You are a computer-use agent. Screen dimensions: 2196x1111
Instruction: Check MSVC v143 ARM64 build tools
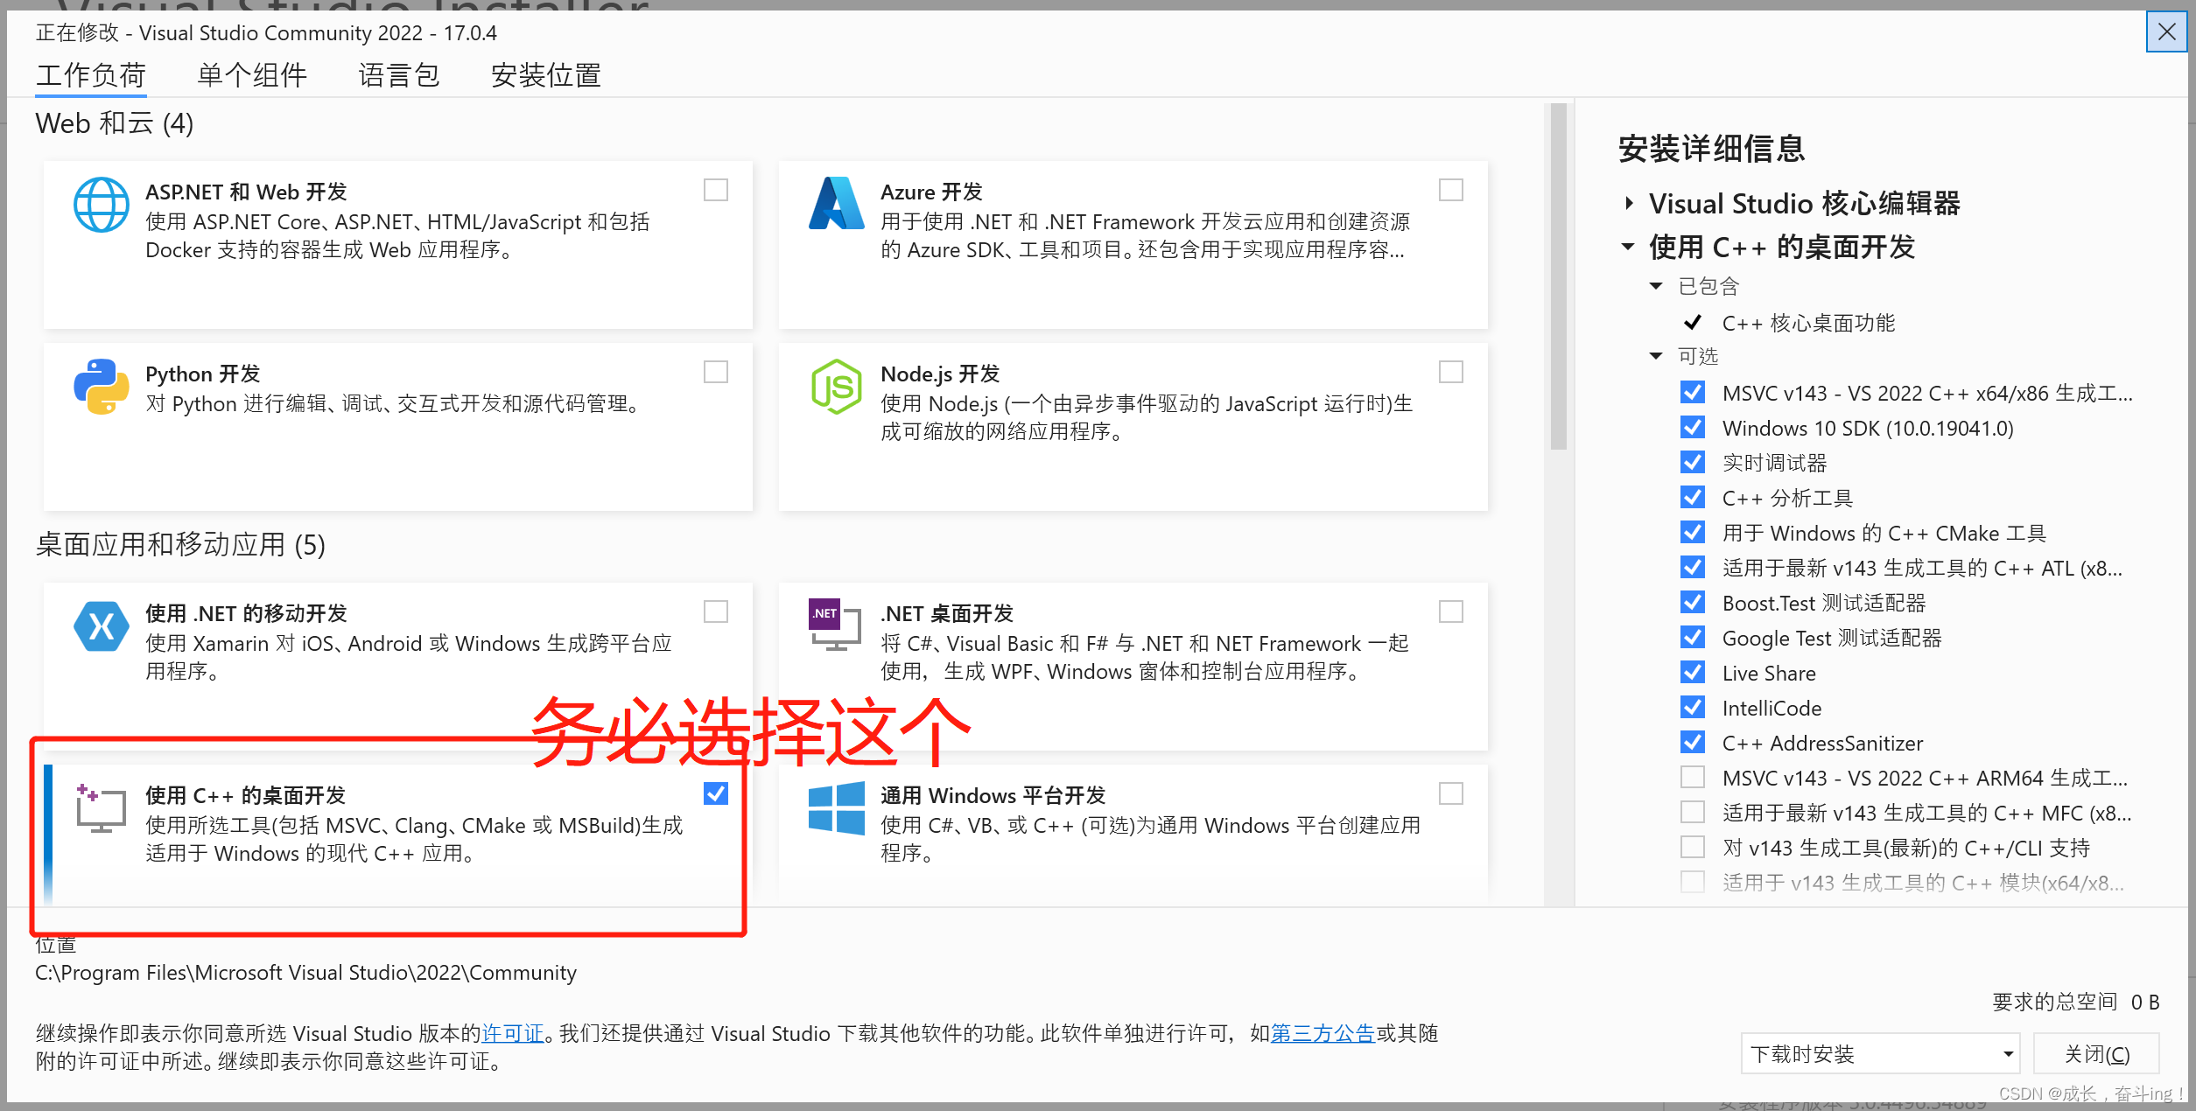pyautogui.click(x=1693, y=777)
